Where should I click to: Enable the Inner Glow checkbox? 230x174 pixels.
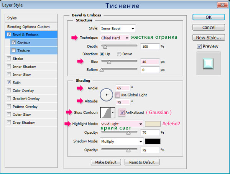point(9,74)
